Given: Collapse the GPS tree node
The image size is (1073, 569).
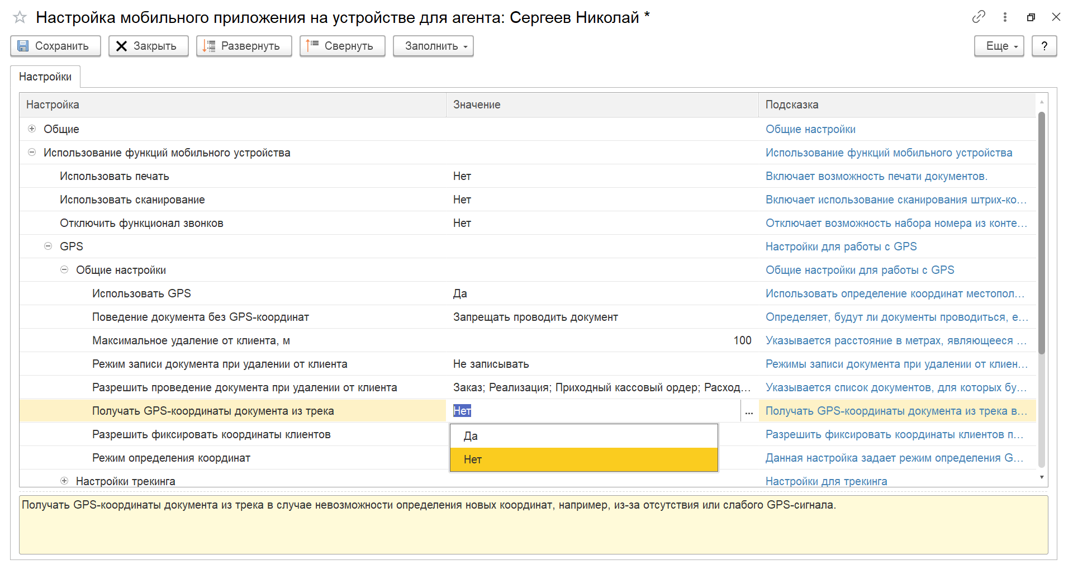Looking at the screenshot, I should (x=48, y=246).
